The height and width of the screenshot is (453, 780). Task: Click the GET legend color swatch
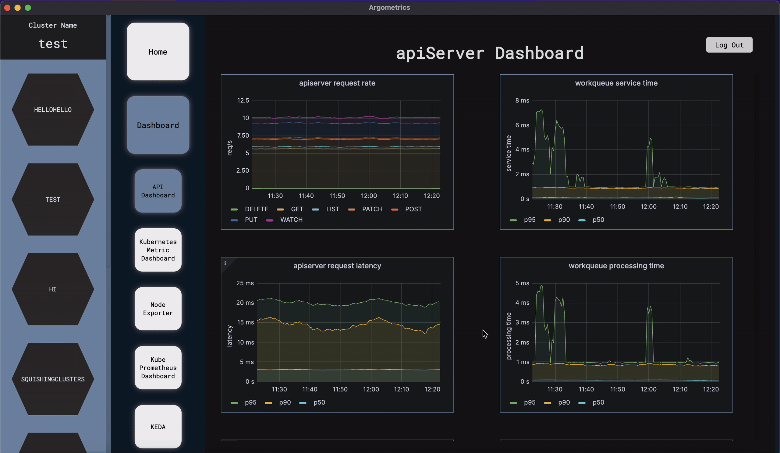280,210
